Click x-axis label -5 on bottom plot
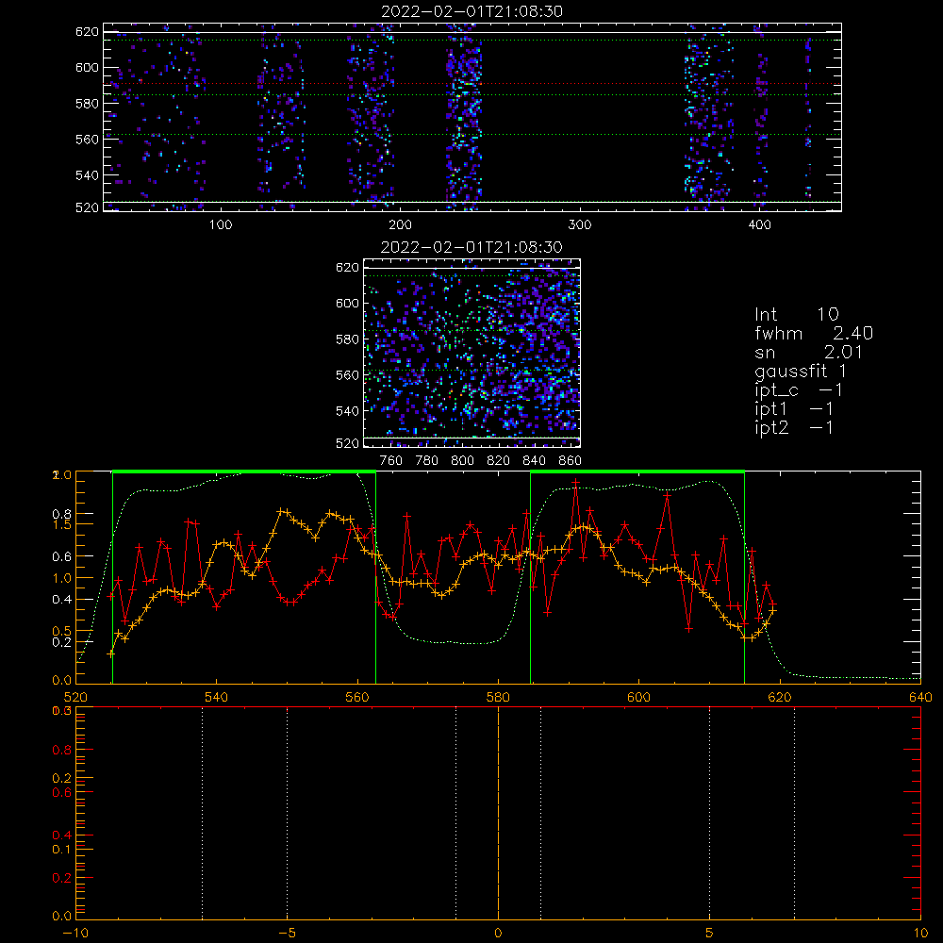Viewport: 943px width, 943px height. [287, 934]
